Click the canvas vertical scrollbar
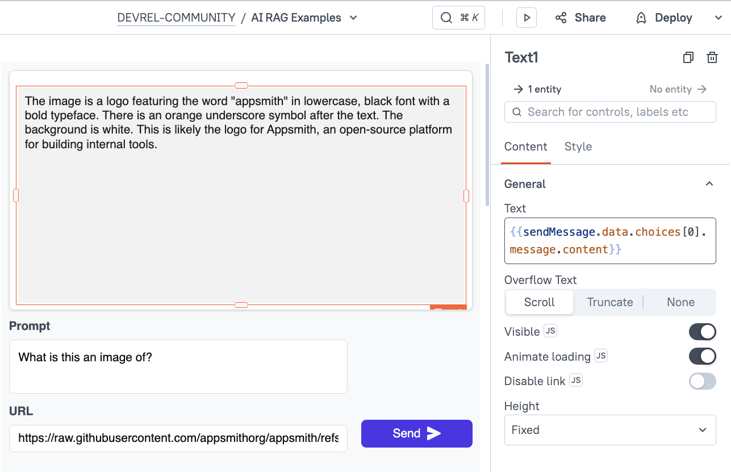731x472 pixels. pyautogui.click(x=487, y=135)
